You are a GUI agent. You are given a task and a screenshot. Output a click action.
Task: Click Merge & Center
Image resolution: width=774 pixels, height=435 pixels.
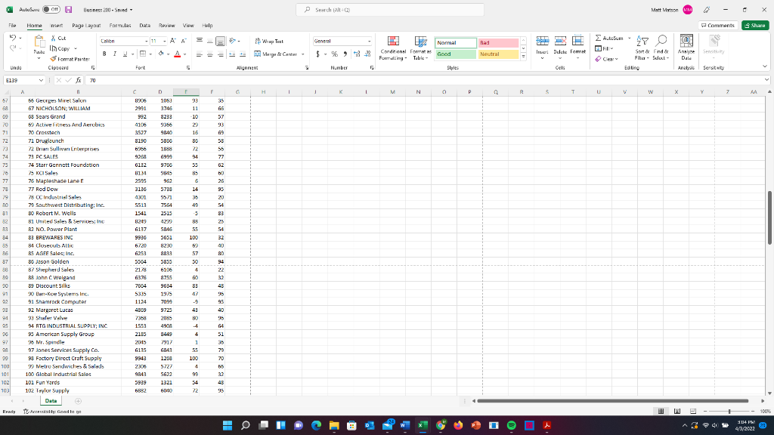[275, 54]
